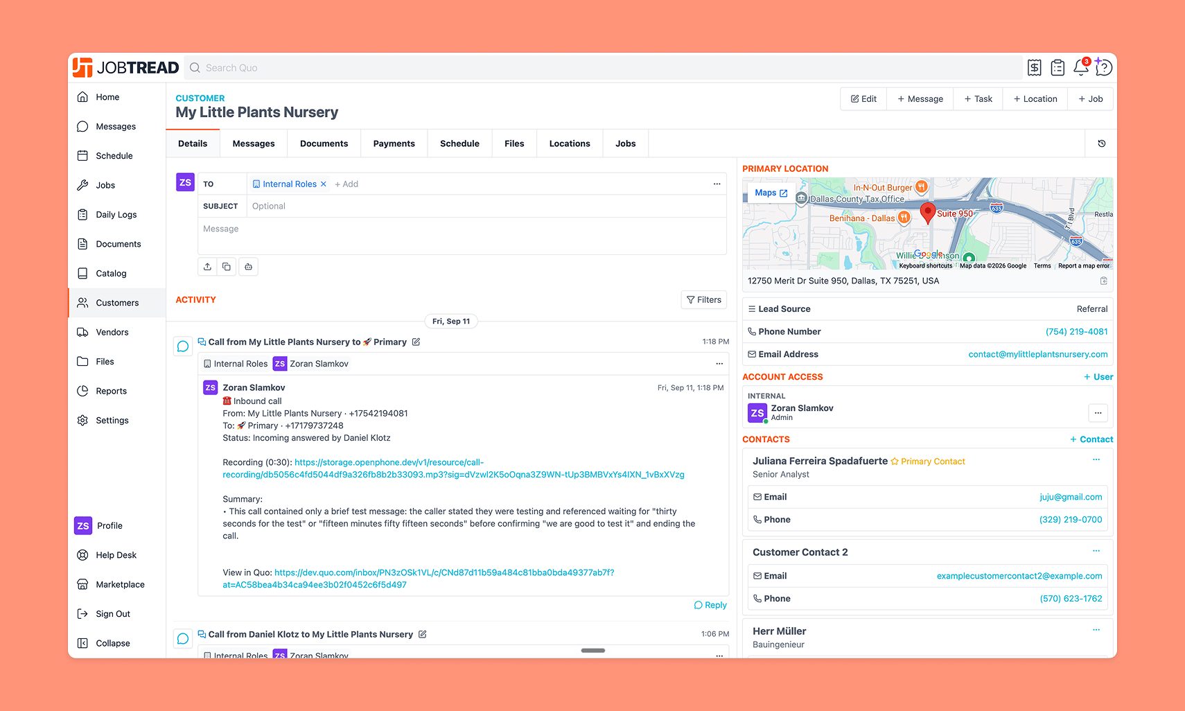
Task: Switch to the Documents tab
Action: tap(324, 143)
